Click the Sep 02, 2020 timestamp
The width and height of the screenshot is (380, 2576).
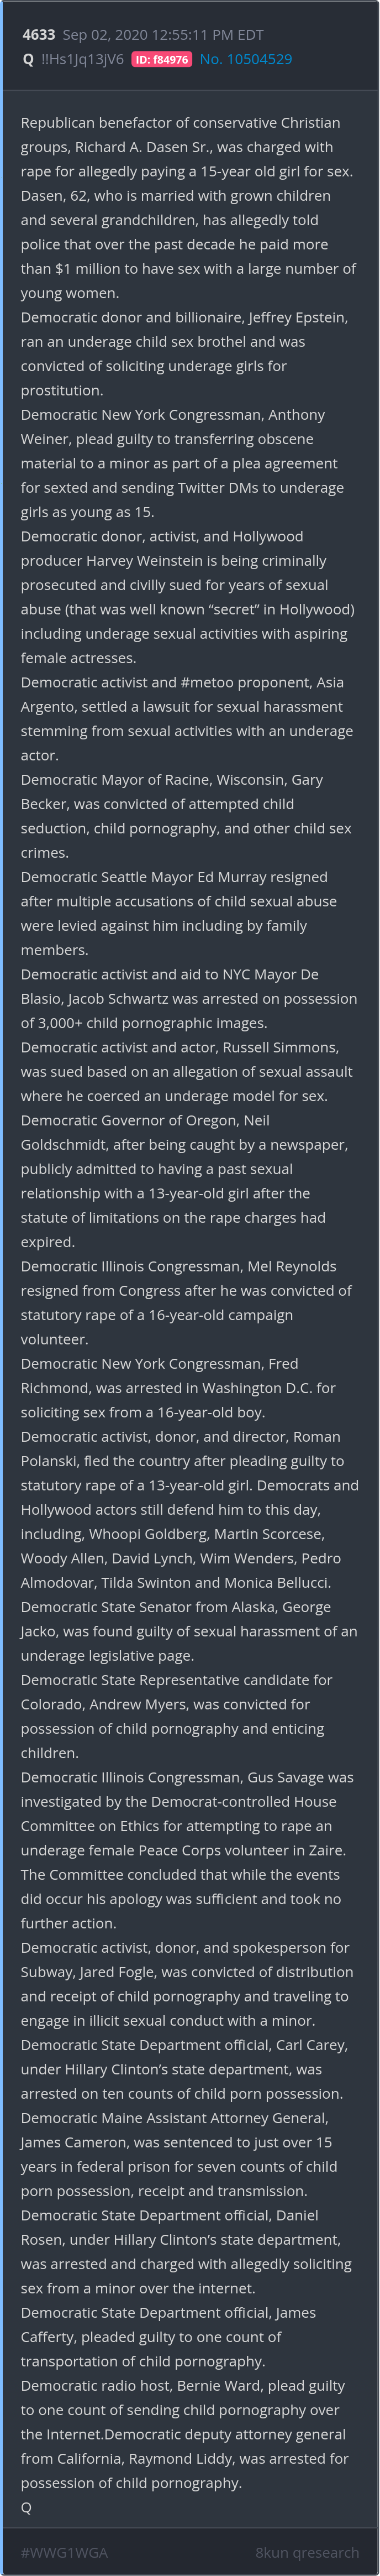163,35
